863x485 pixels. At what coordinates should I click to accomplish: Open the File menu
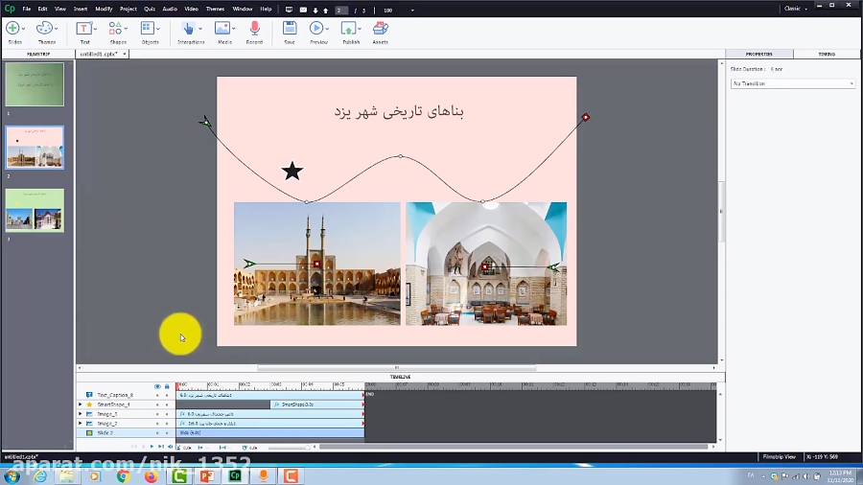pos(27,10)
